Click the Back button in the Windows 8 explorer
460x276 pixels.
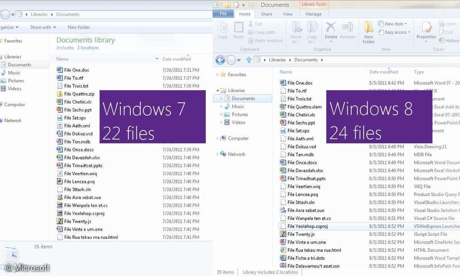(220, 60)
